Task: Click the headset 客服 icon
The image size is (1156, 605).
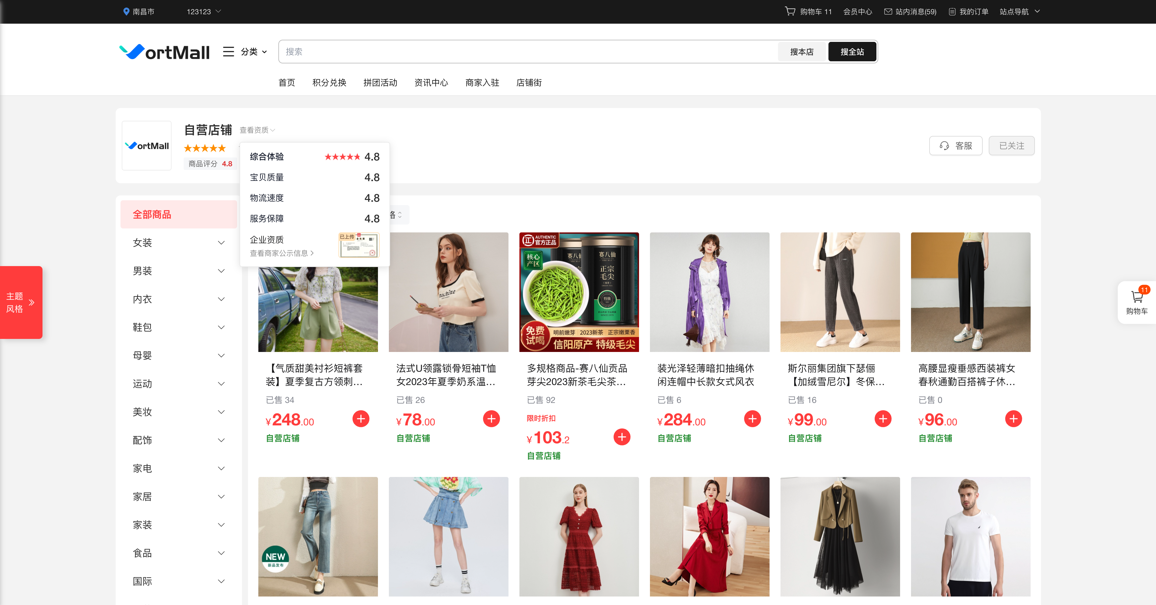Action: (944, 146)
